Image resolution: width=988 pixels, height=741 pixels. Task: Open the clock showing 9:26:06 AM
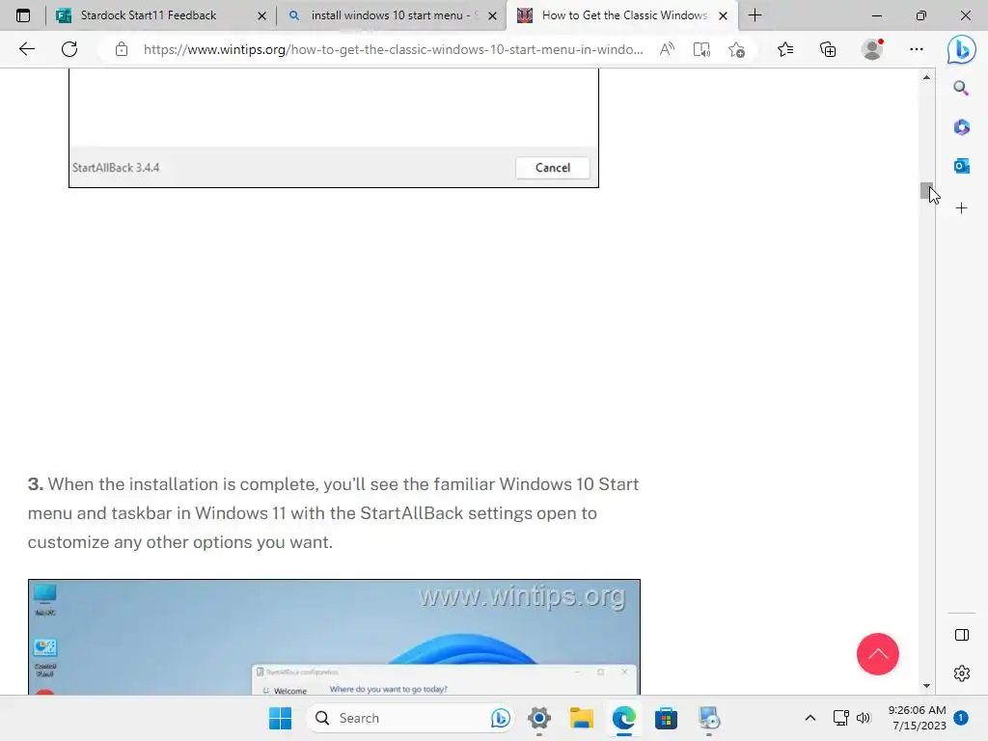[x=917, y=718]
